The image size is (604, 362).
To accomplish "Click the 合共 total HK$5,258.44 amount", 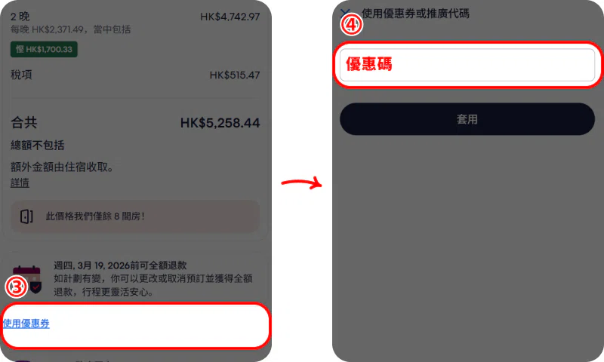I will (x=220, y=123).
